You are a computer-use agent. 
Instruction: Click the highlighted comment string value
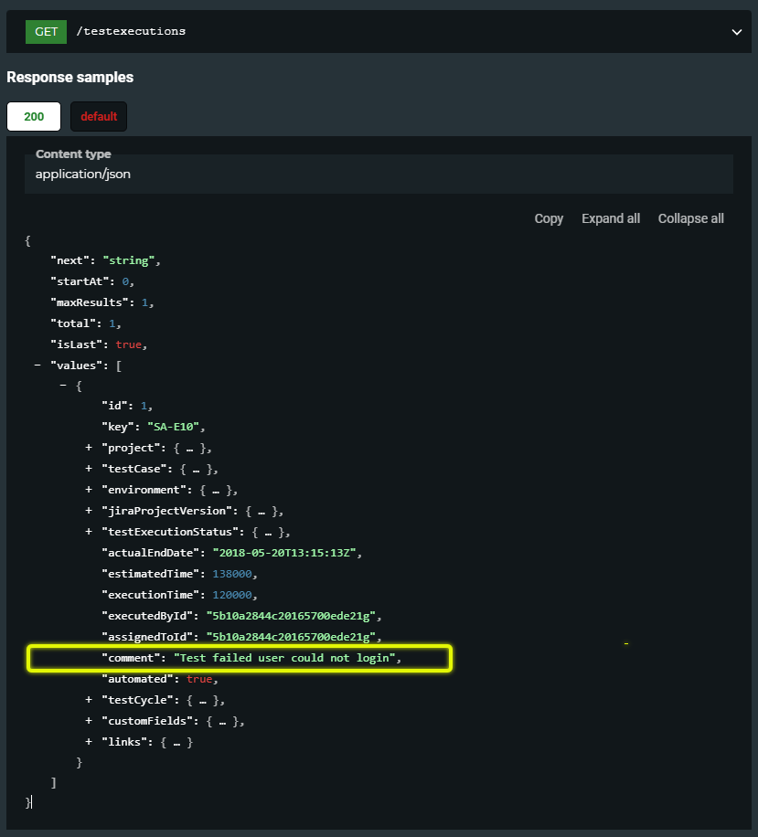[284, 658]
